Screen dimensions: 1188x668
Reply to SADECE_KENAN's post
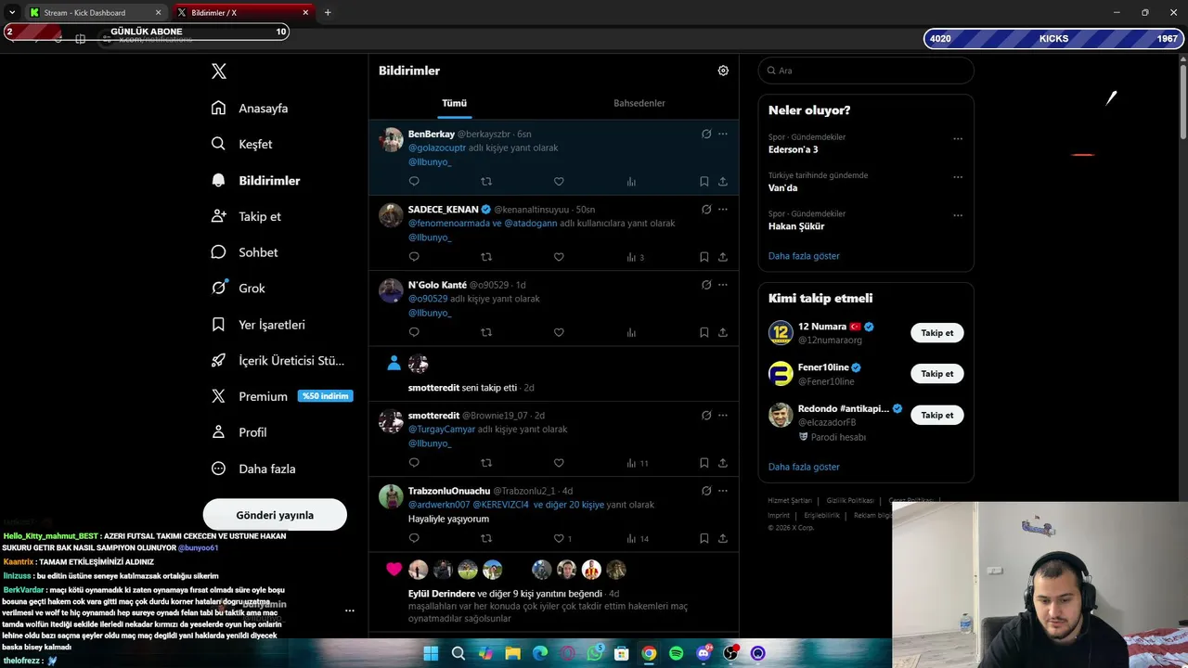coord(414,257)
